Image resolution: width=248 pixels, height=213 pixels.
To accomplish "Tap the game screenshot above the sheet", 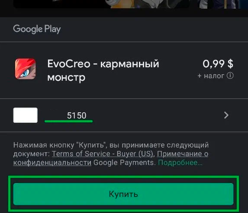I will click(x=101, y=4).
